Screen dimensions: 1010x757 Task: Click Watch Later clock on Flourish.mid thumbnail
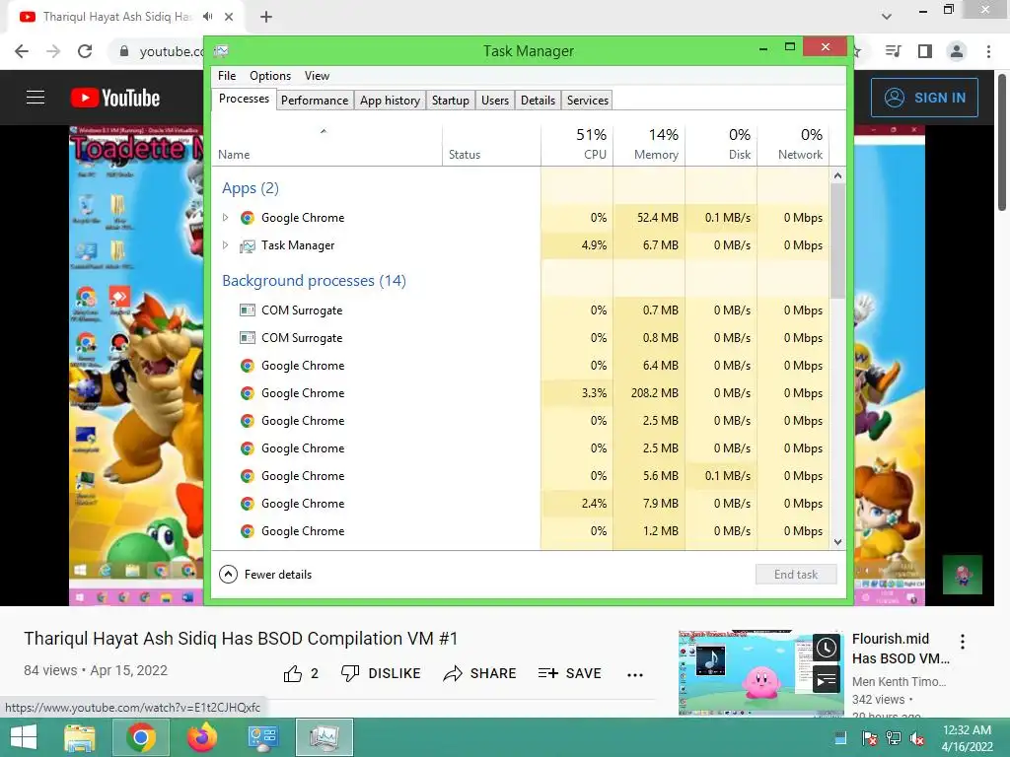click(x=827, y=648)
